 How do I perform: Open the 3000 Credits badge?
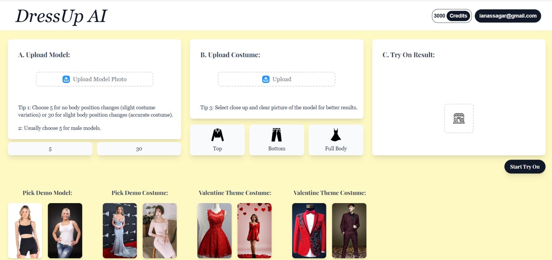[x=452, y=16]
